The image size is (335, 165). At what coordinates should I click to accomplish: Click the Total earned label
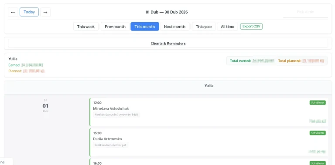click(240, 61)
